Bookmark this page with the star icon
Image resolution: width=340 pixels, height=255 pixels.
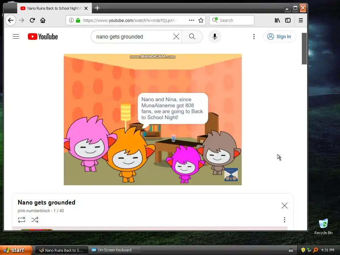201,20
